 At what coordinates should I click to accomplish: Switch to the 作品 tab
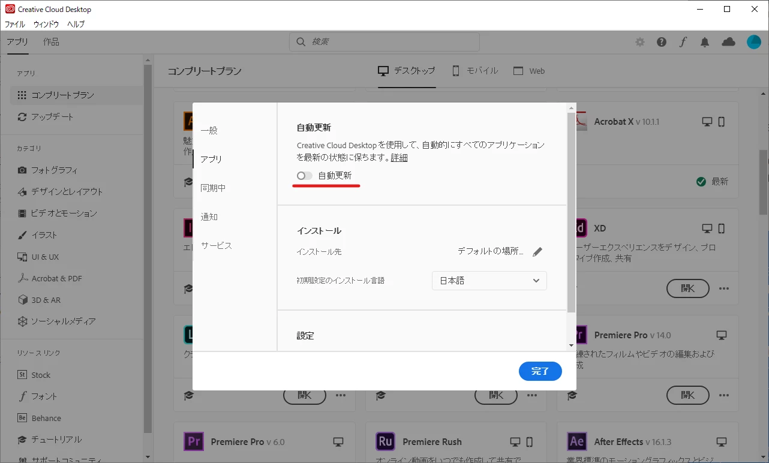51,42
